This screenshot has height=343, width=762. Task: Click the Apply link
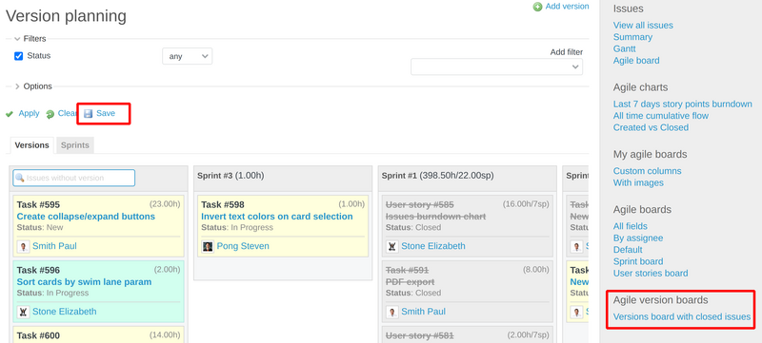pos(29,113)
